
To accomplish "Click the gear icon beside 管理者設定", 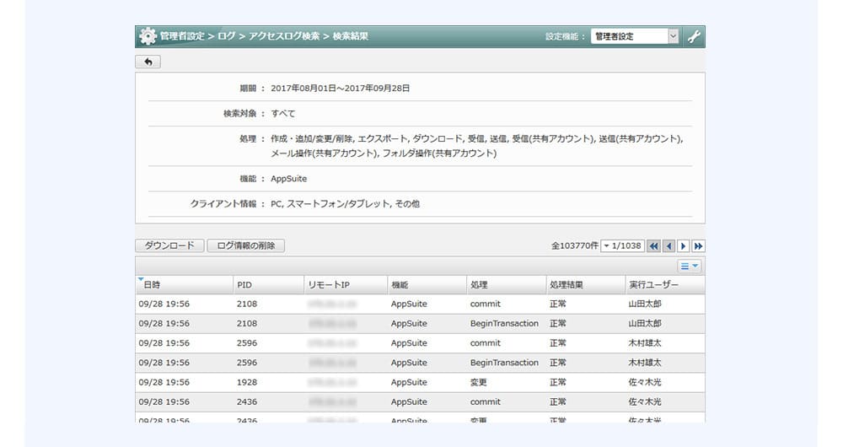I will pyautogui.click(x=148, y=36).
